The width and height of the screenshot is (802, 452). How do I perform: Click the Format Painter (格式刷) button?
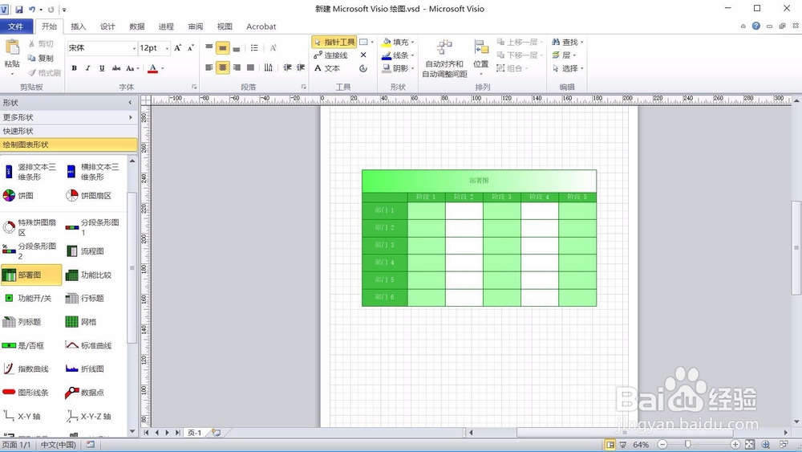(44, 73)
